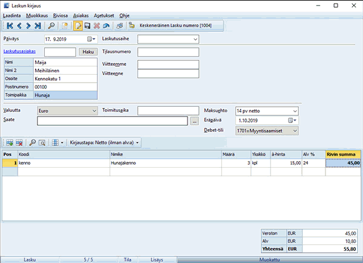The width and height of the screenshot is (363, 263).
Task: Click the Haku button
Action: [88, 52]
